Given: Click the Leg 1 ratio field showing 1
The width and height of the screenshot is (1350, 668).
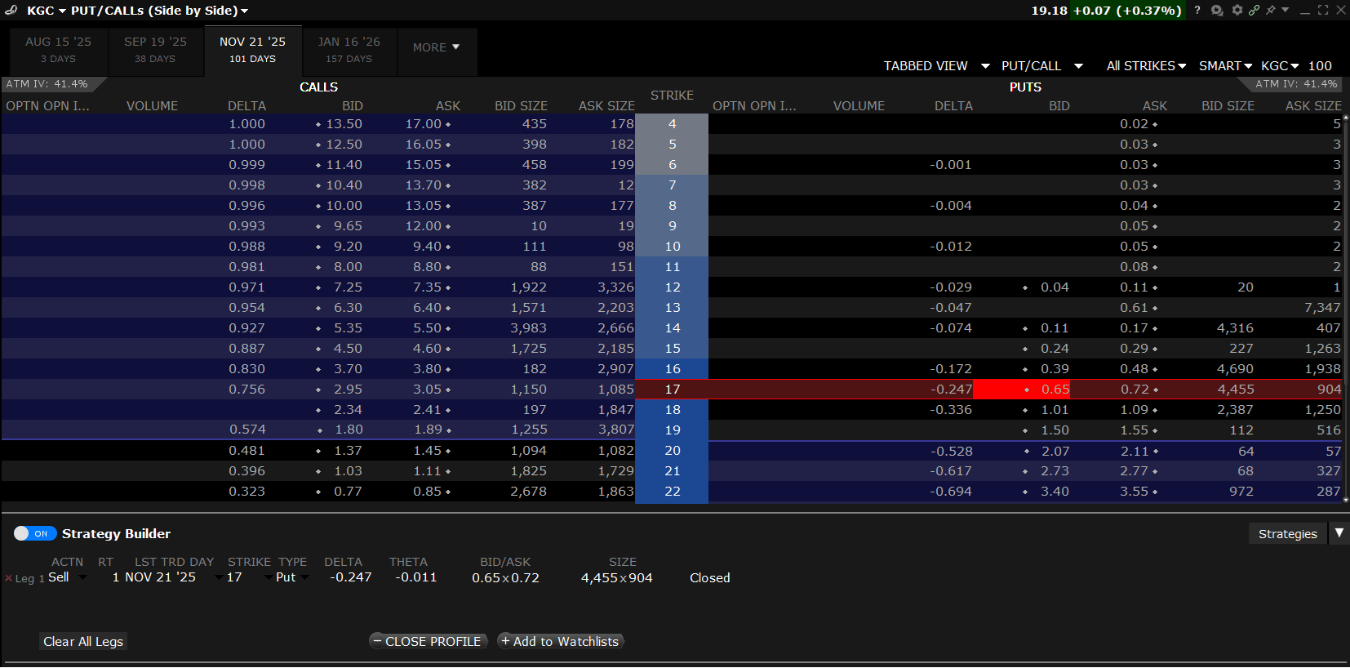Looking at the screenshot, I should 116,577.
